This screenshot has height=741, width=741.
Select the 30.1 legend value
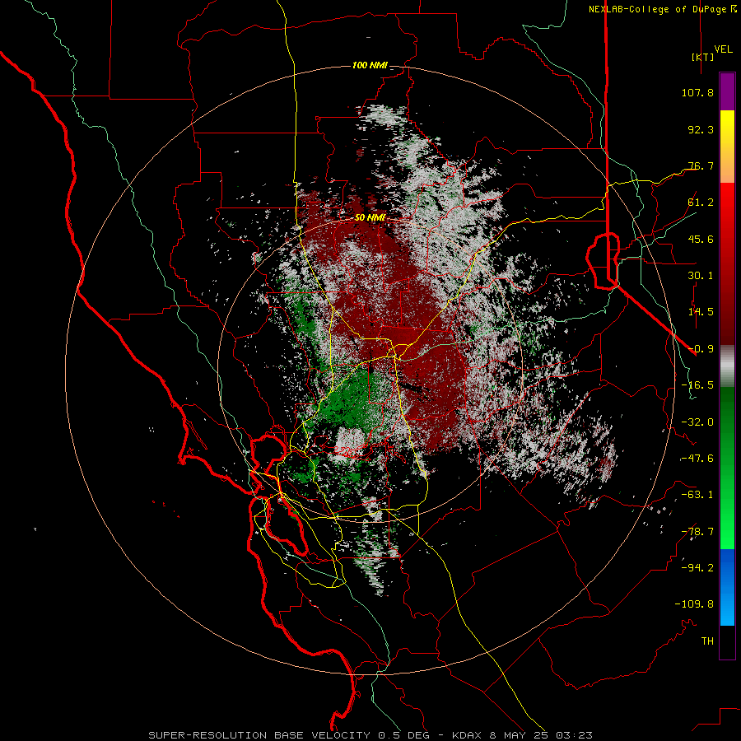(701, 276)
